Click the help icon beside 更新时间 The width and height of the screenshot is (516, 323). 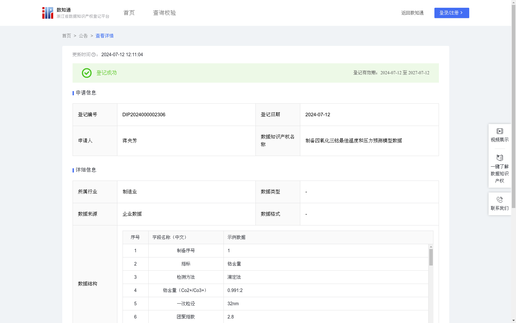click(94, 55)
